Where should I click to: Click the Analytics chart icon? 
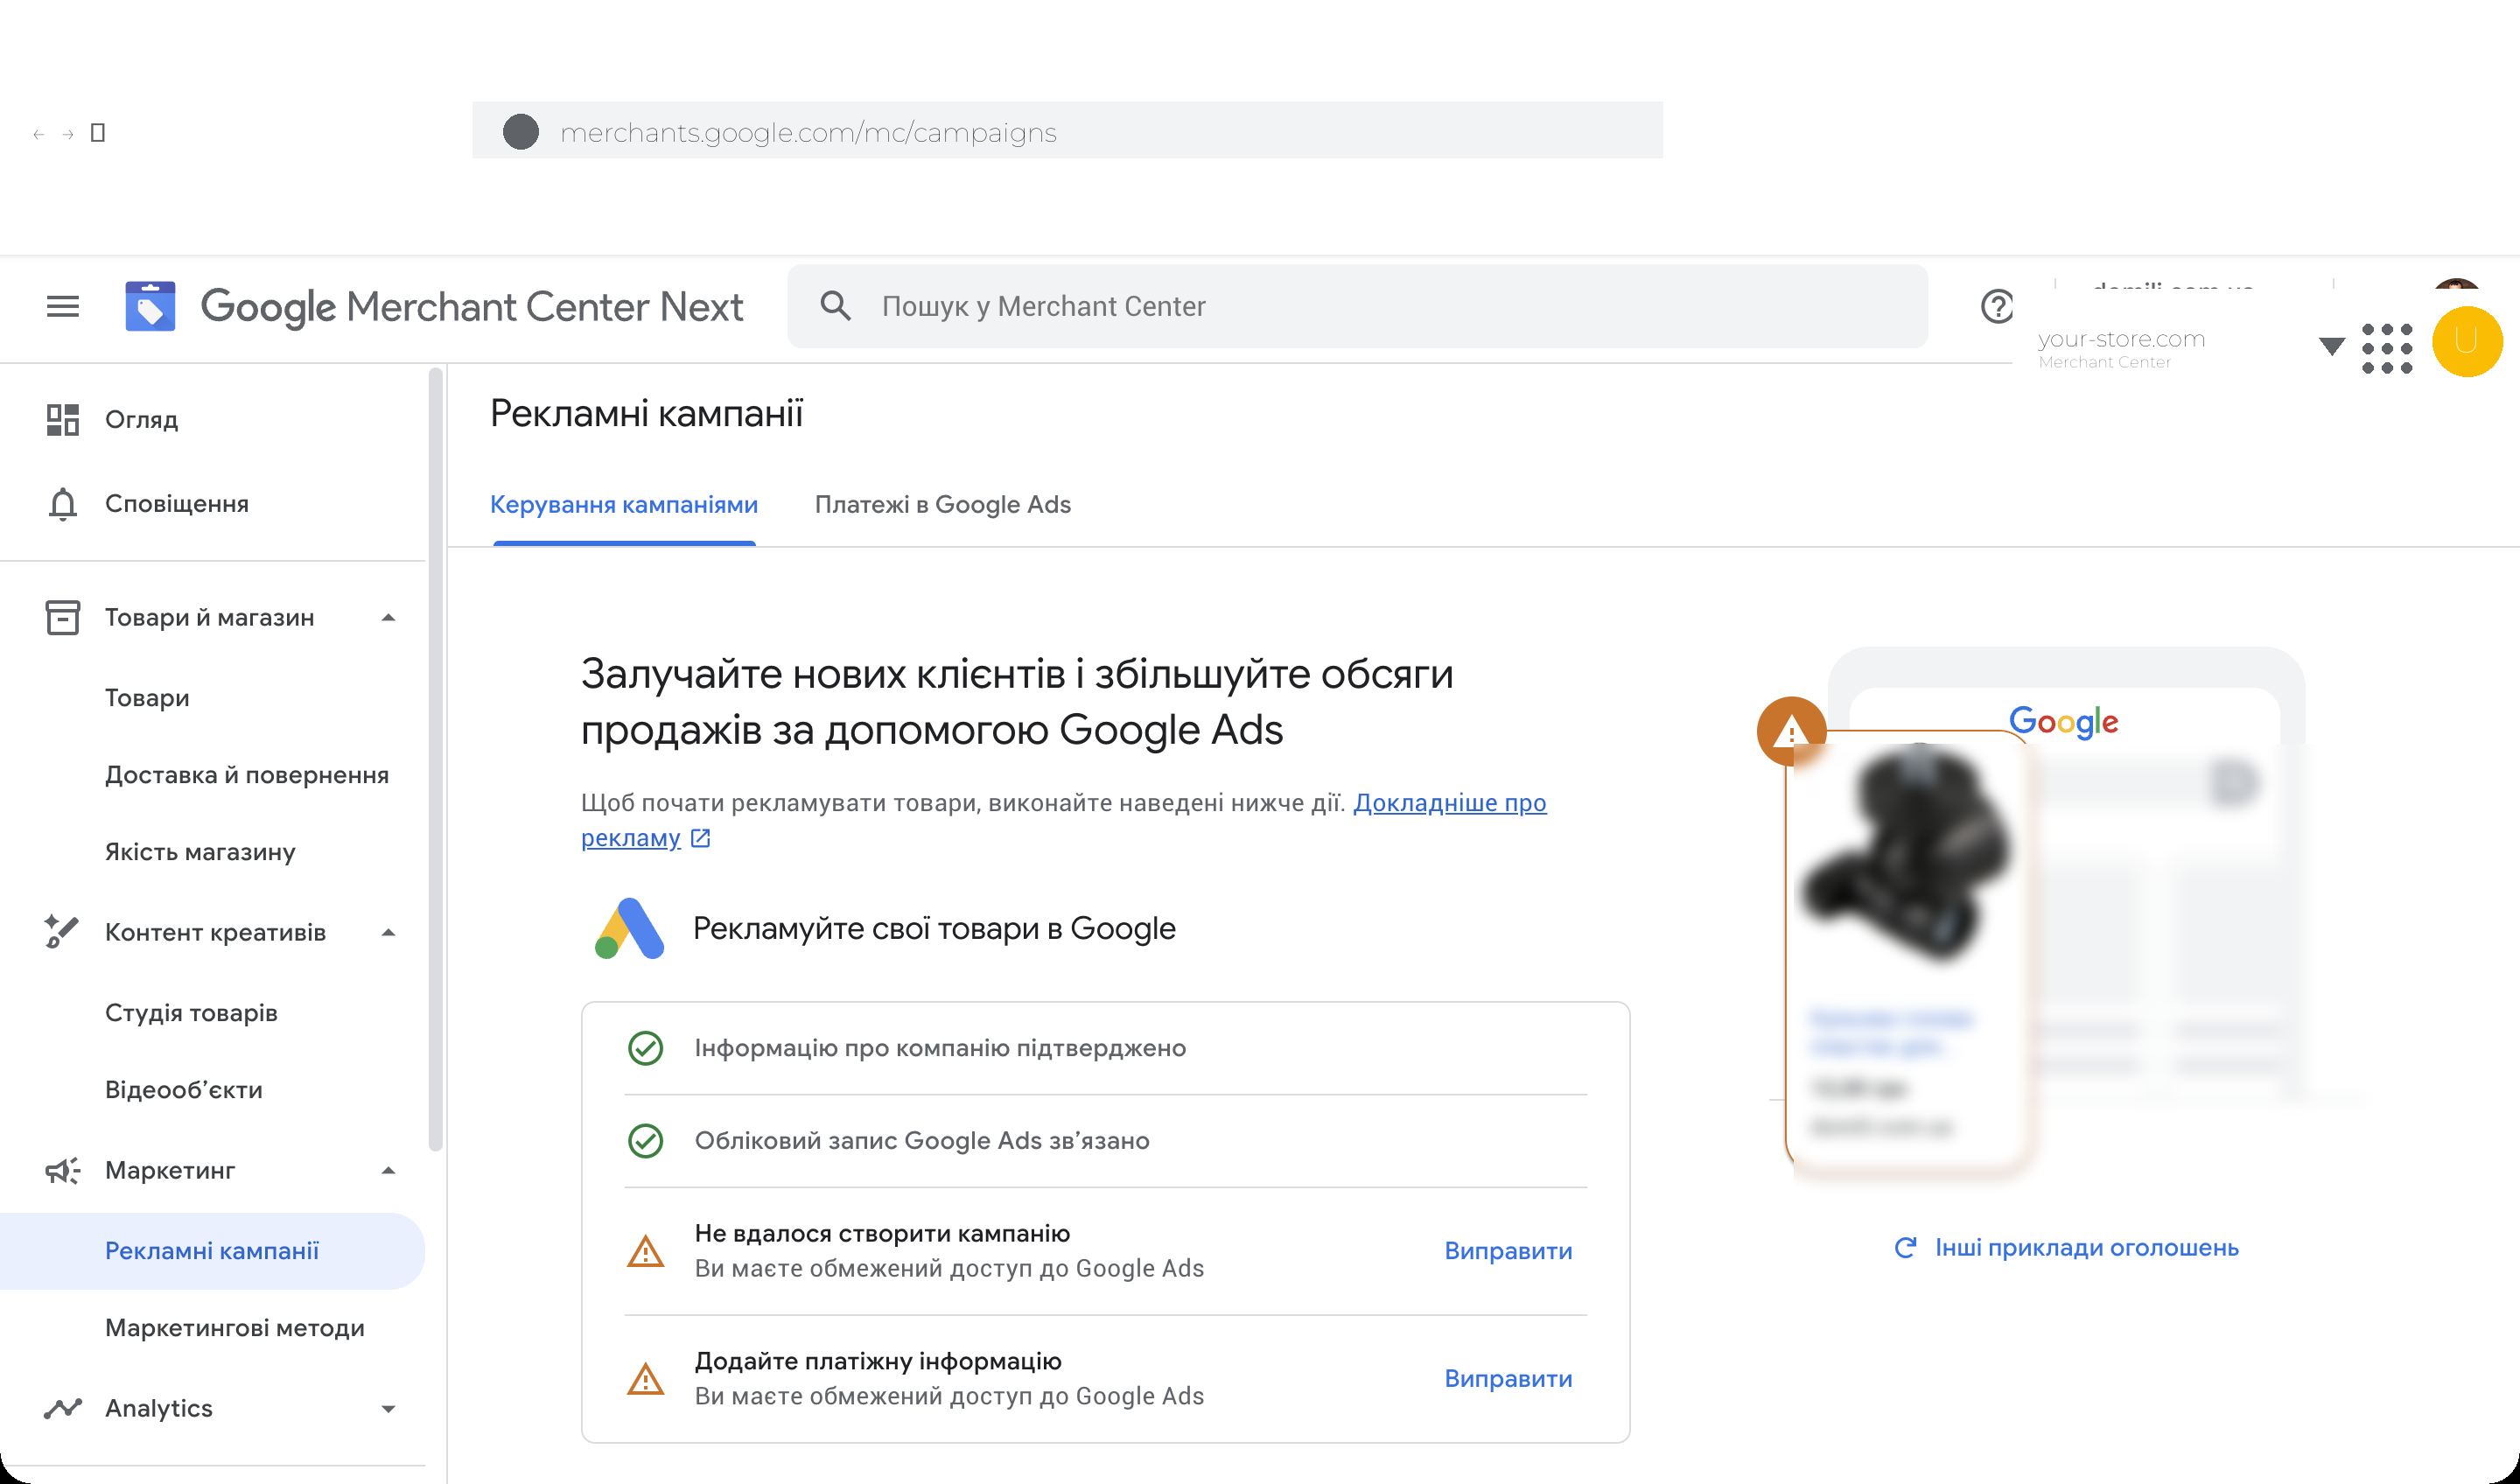[62, 1408]
